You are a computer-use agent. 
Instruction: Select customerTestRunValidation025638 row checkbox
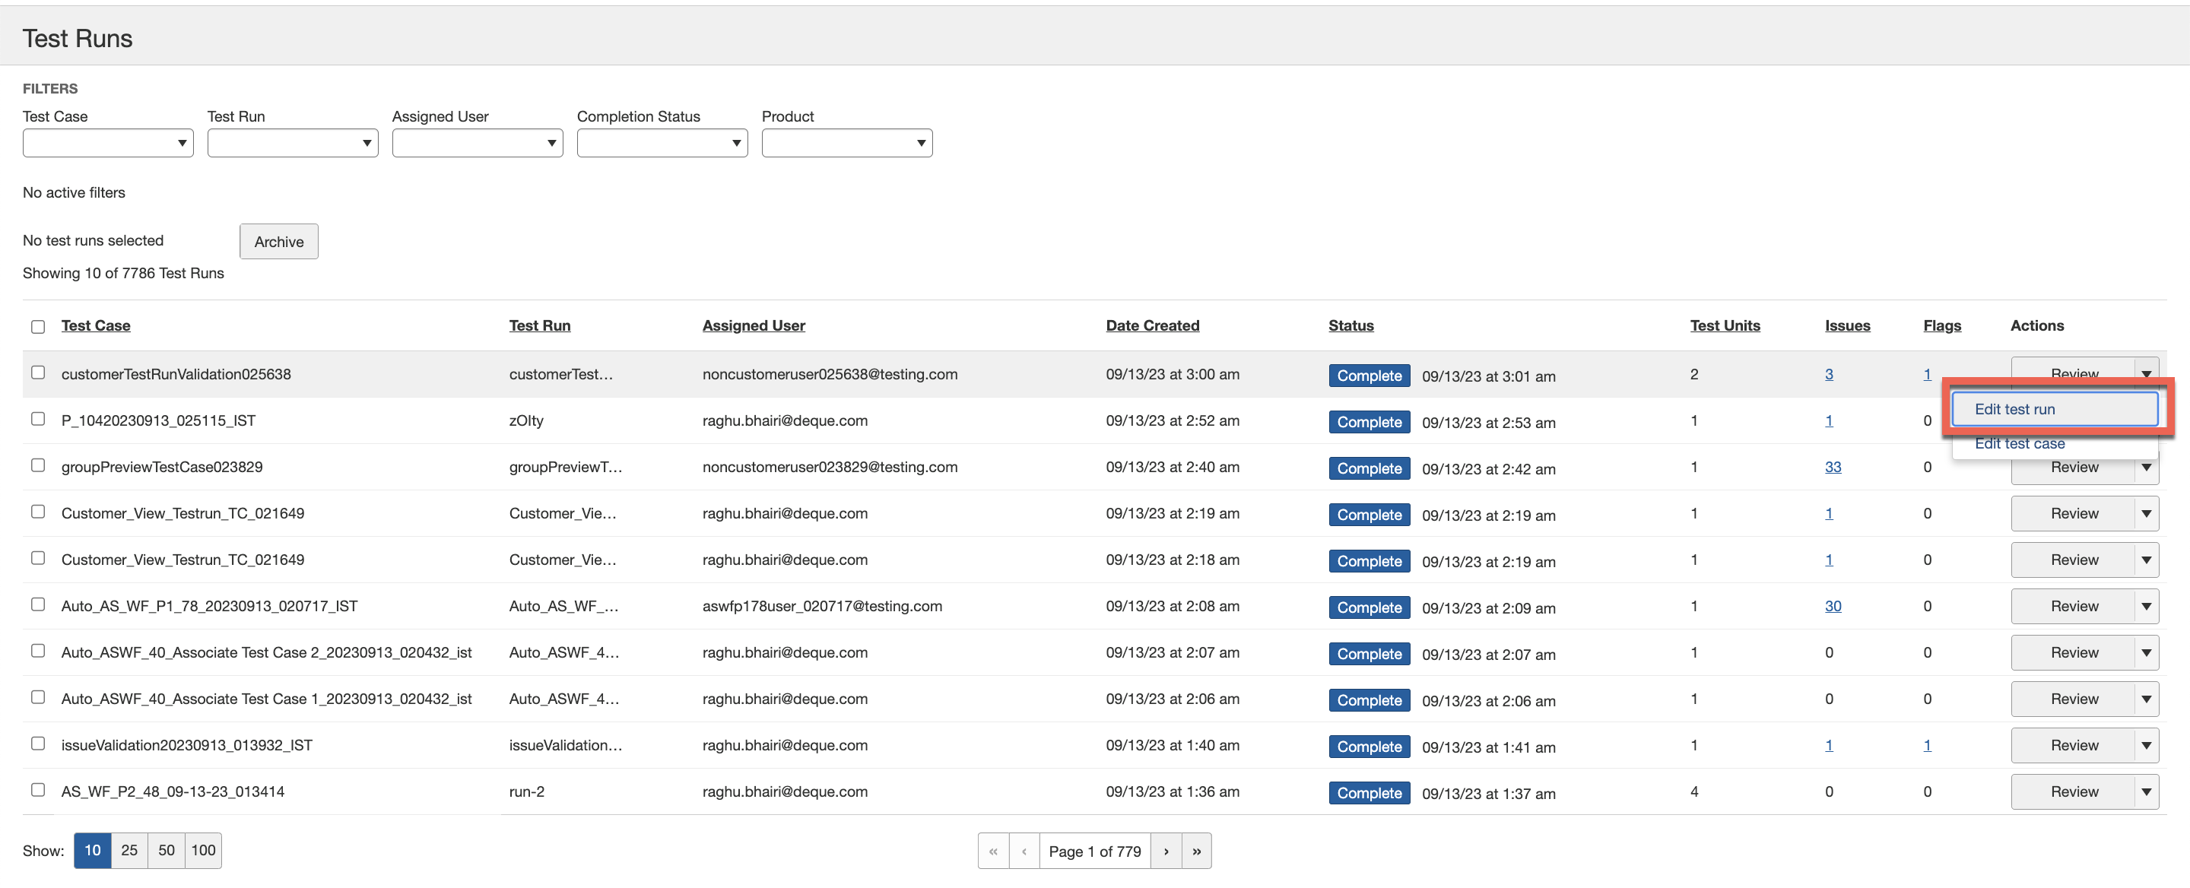pyautogui.click(x=37, y=373)
